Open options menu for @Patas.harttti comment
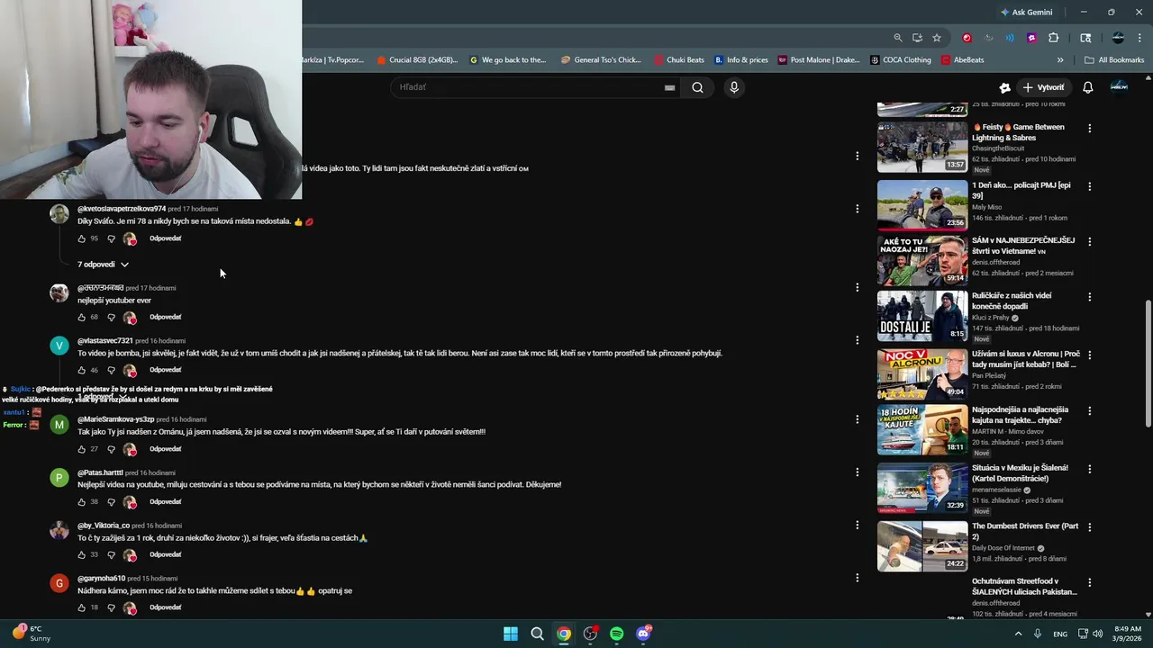 [x=857, y=472]
